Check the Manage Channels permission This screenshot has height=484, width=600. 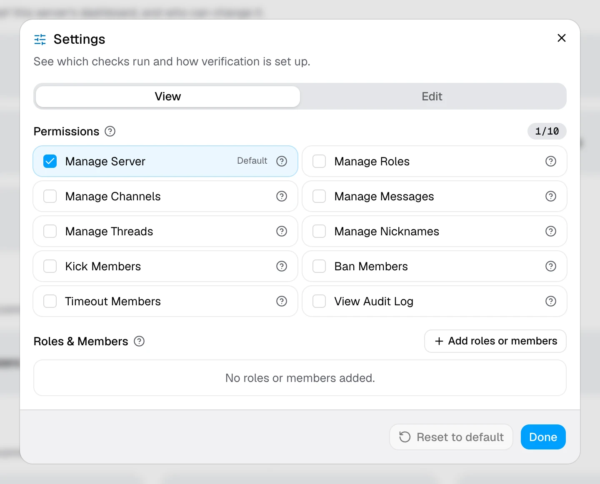coord(50,196)
